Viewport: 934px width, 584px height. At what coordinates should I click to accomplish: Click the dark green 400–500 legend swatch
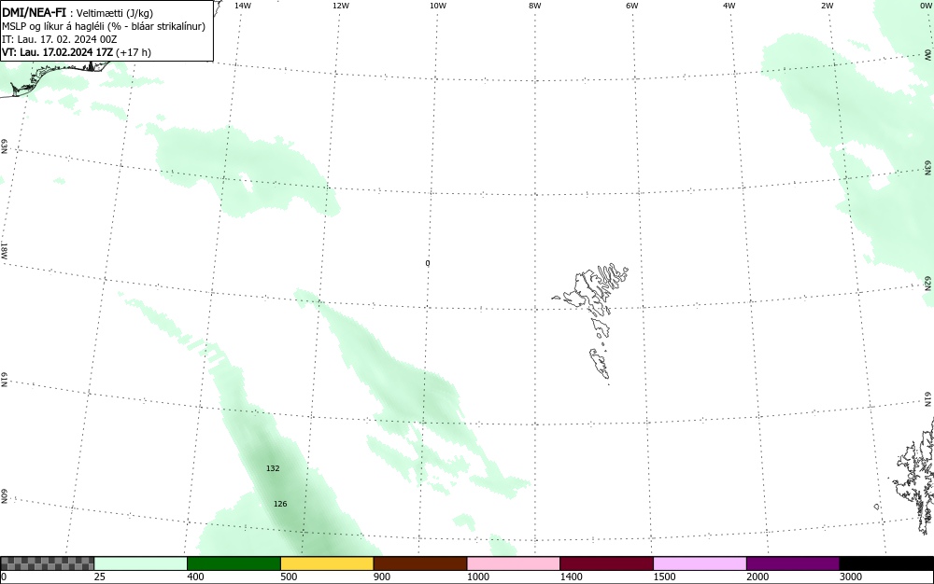[233, 563]
